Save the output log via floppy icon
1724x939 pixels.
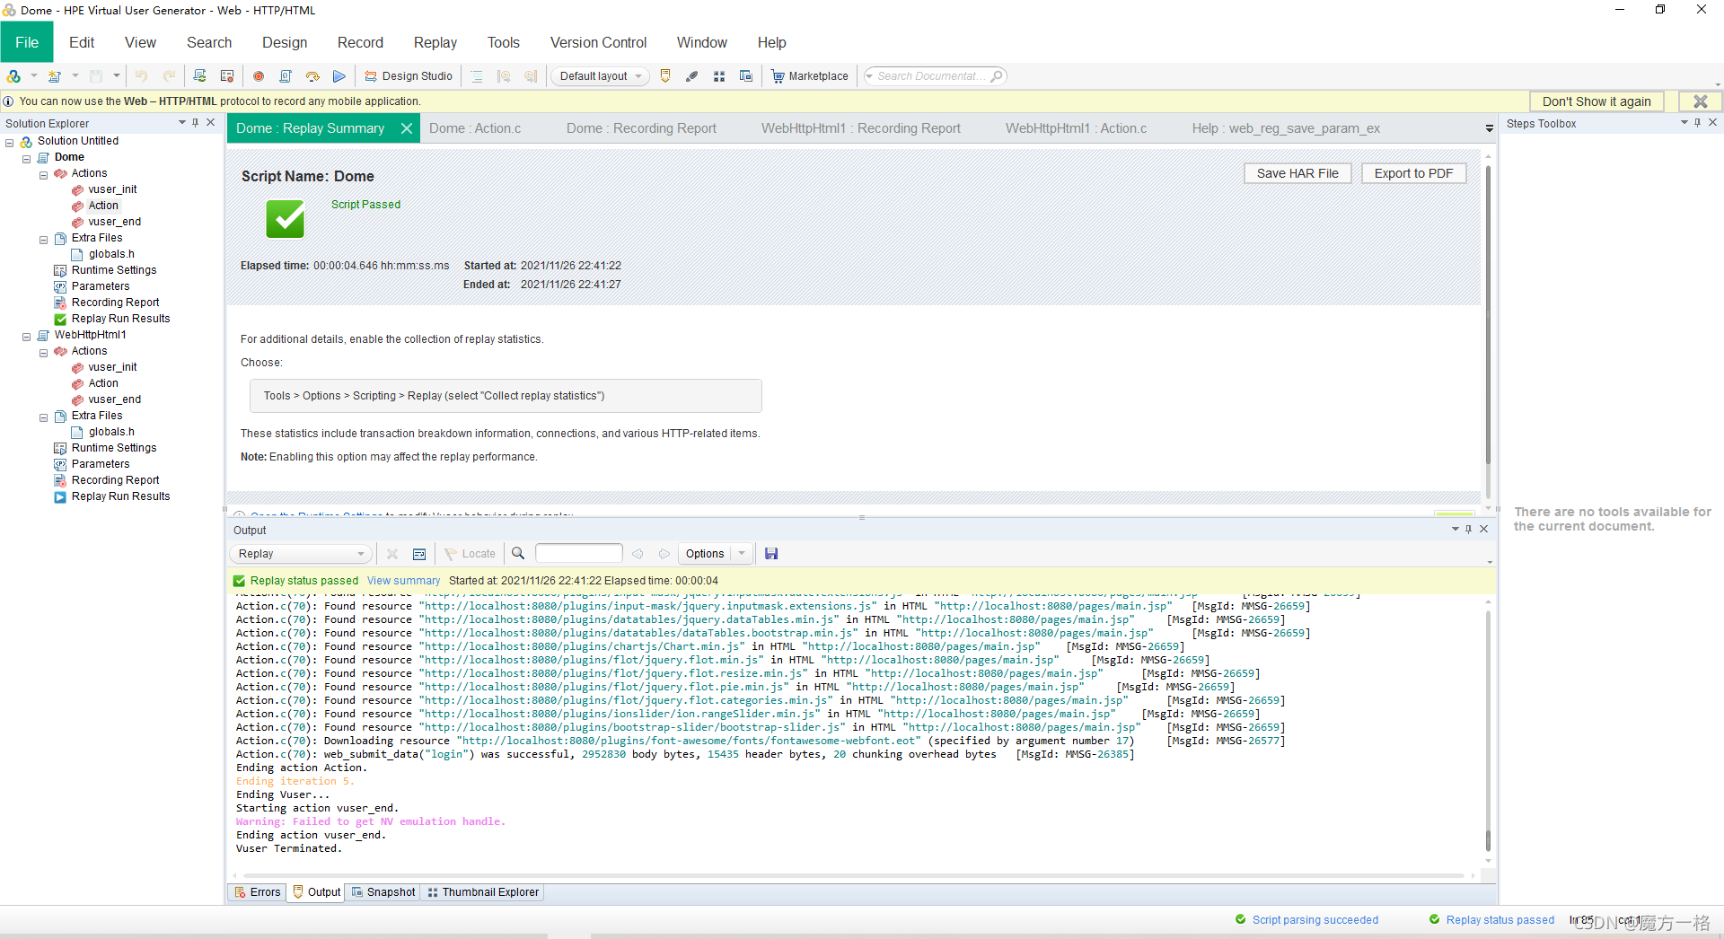point(771,554)
